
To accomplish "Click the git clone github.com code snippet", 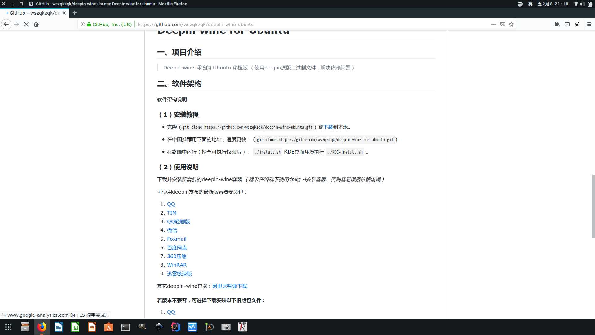I will pos(247,127).
